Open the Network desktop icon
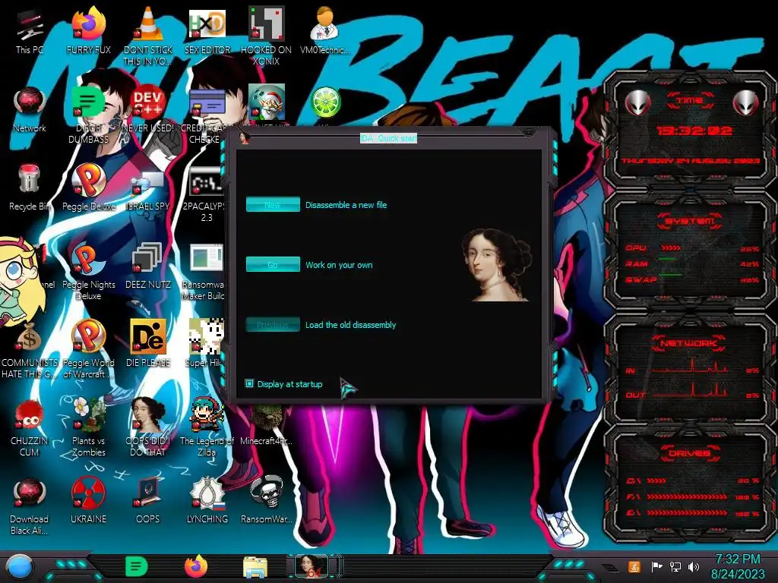Image resolution: width=778 pixels, height=583 pixels. pyautogui.click(x=30, y=108)
